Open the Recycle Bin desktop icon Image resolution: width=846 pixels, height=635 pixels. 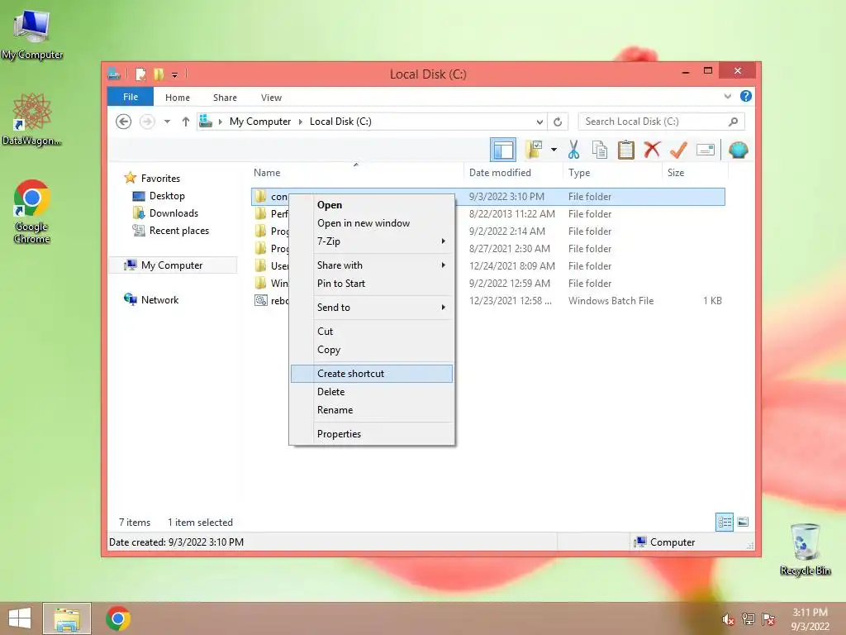pyautogui.click(x=805, y=549)
